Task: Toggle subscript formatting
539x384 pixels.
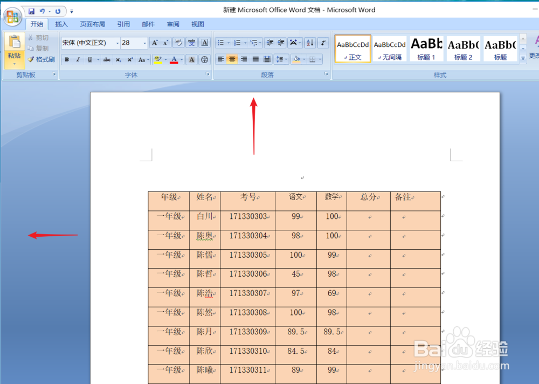Action: pyautogui.click(x=118, y=59)
